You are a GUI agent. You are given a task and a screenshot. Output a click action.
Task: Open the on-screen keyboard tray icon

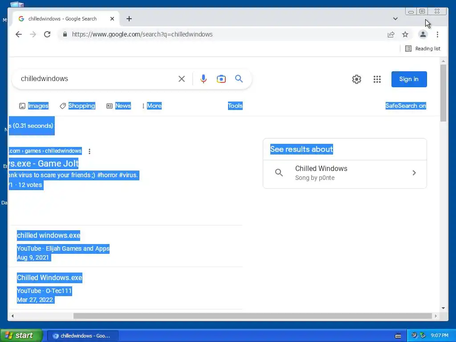tap(398, 336)
